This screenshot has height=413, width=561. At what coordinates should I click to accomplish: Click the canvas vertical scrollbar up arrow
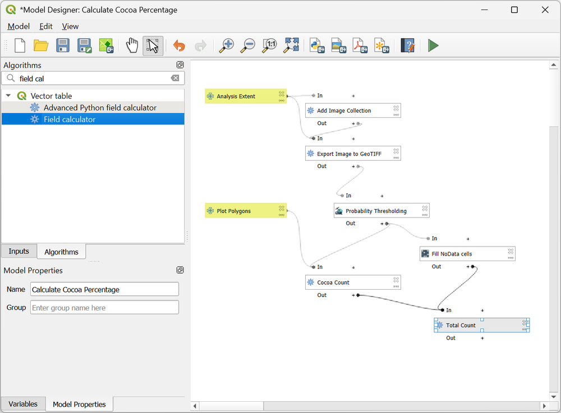tap(554, 64)
